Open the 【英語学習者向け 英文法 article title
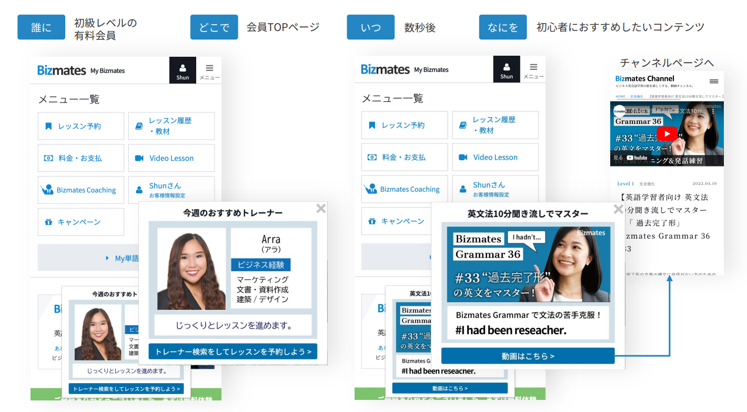Viewport: 747px width, 412px height. [x=665, y=223]
